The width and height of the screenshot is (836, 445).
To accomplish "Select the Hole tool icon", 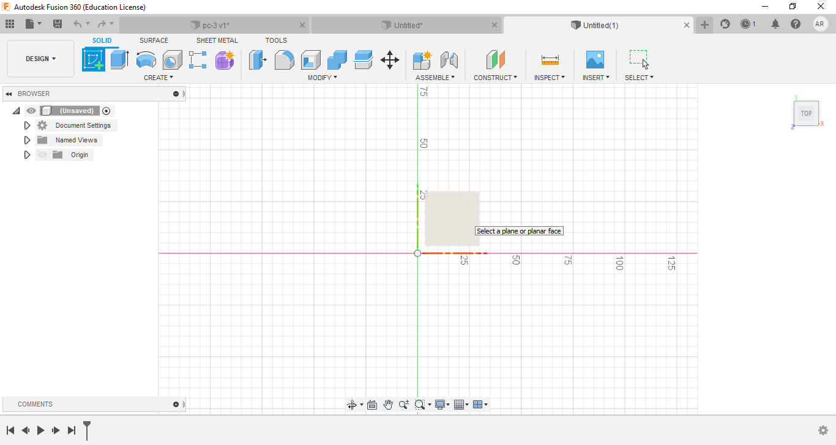I will 172,60.
